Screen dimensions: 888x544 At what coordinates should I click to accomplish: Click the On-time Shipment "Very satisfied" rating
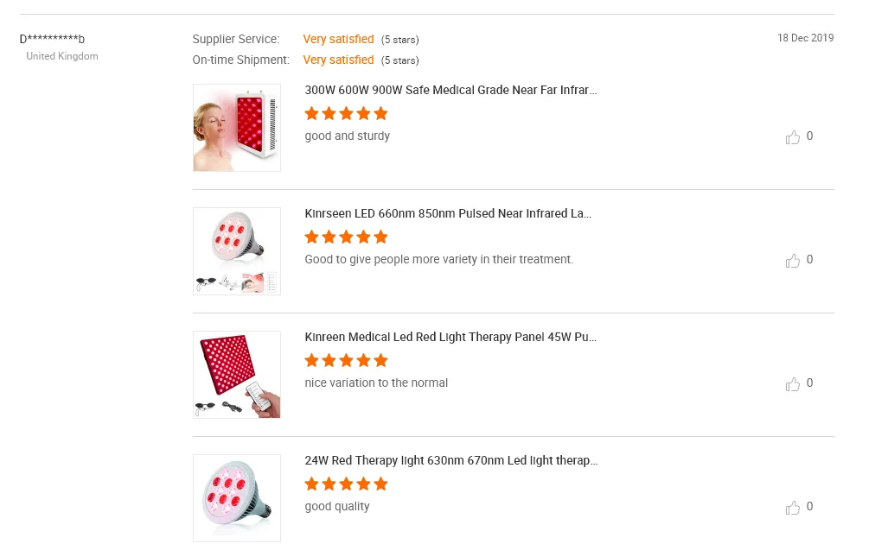pyautogui.click(x=338, y=60)
